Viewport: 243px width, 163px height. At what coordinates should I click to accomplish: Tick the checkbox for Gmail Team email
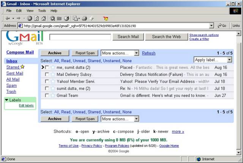(x=47, y=96)
